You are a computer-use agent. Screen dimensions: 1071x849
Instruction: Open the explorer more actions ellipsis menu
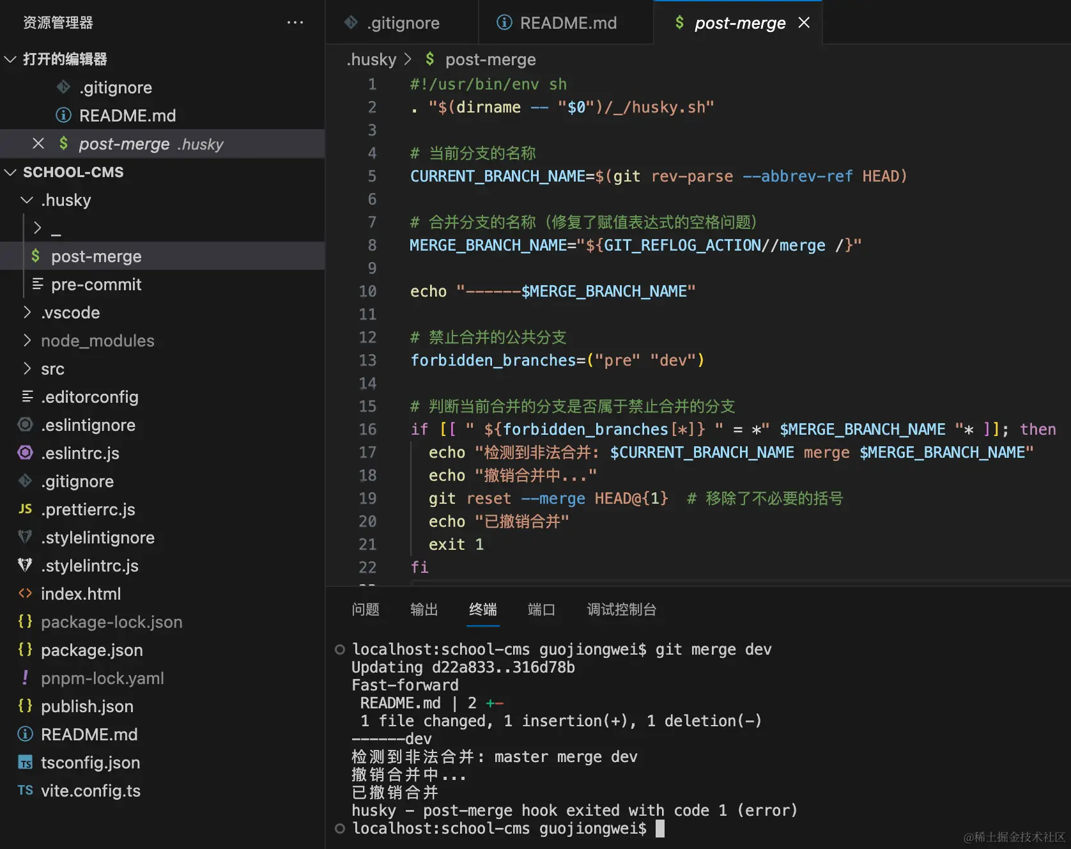295,22
